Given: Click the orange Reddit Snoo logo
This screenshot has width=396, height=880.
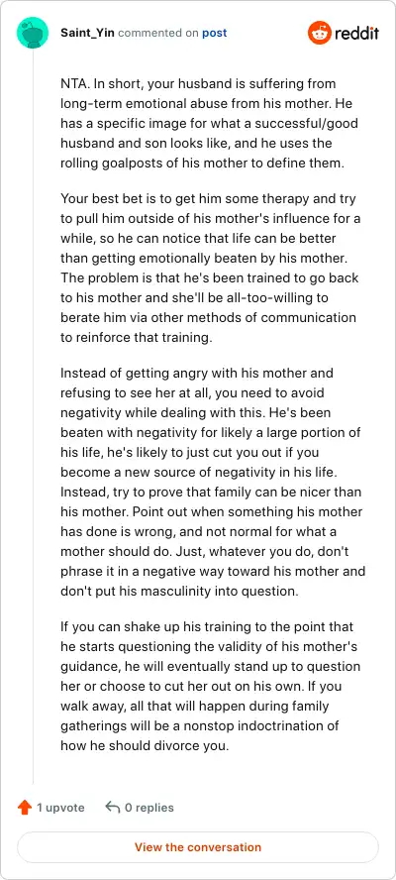Looking at the screenshot, I should [x=320, y=33].
